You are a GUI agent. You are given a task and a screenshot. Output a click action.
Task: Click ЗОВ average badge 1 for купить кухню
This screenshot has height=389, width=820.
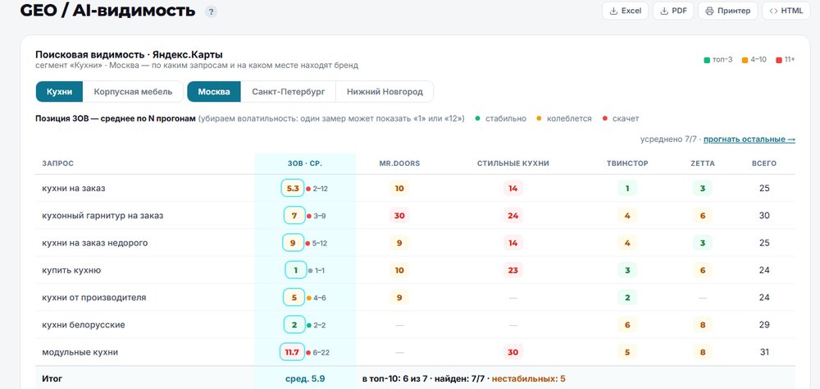[295, 270]
